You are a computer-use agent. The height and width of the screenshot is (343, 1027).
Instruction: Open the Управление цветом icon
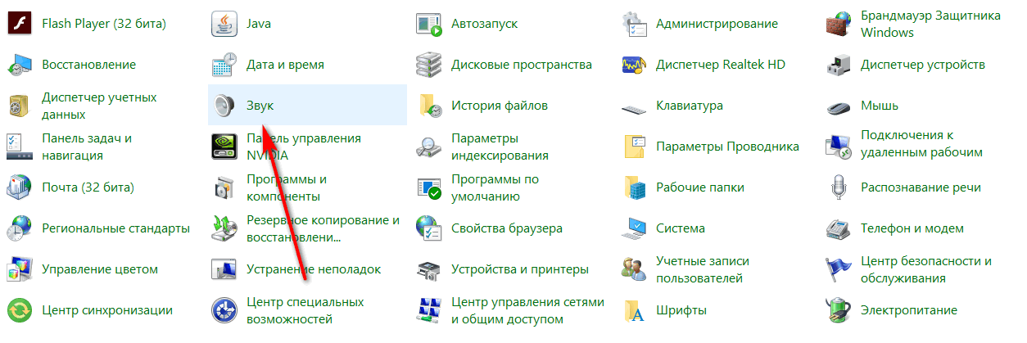tap(19, 269)
